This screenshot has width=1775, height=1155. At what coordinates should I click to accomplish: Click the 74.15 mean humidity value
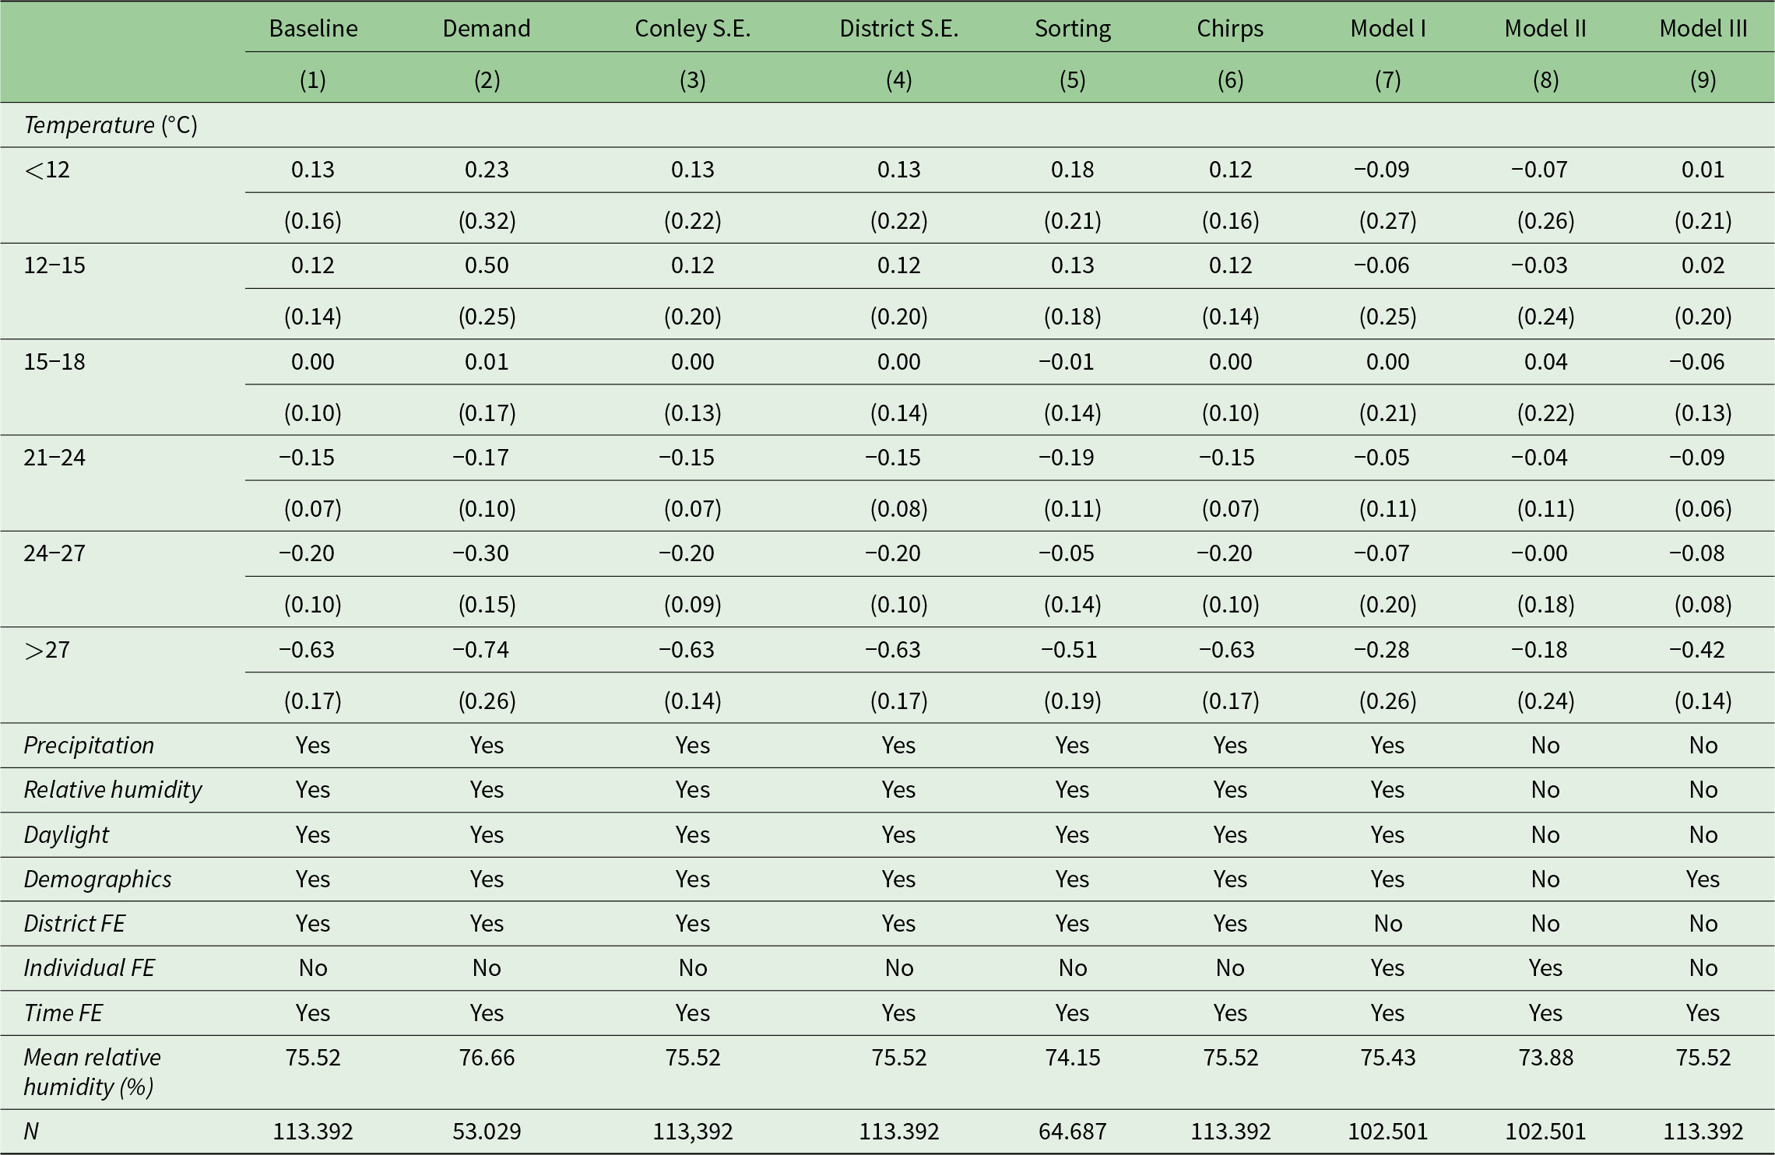(x=1072, y=1058)
